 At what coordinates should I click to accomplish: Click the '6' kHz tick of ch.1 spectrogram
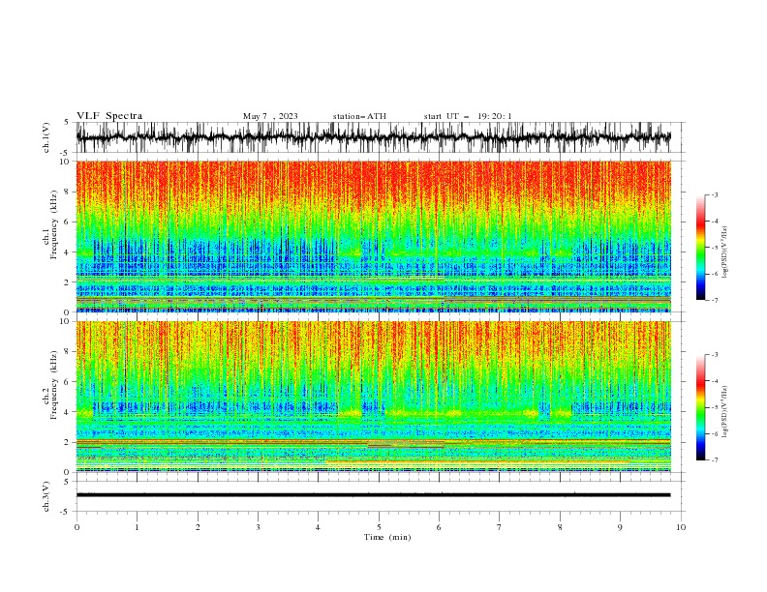click(x=67, y=222)
